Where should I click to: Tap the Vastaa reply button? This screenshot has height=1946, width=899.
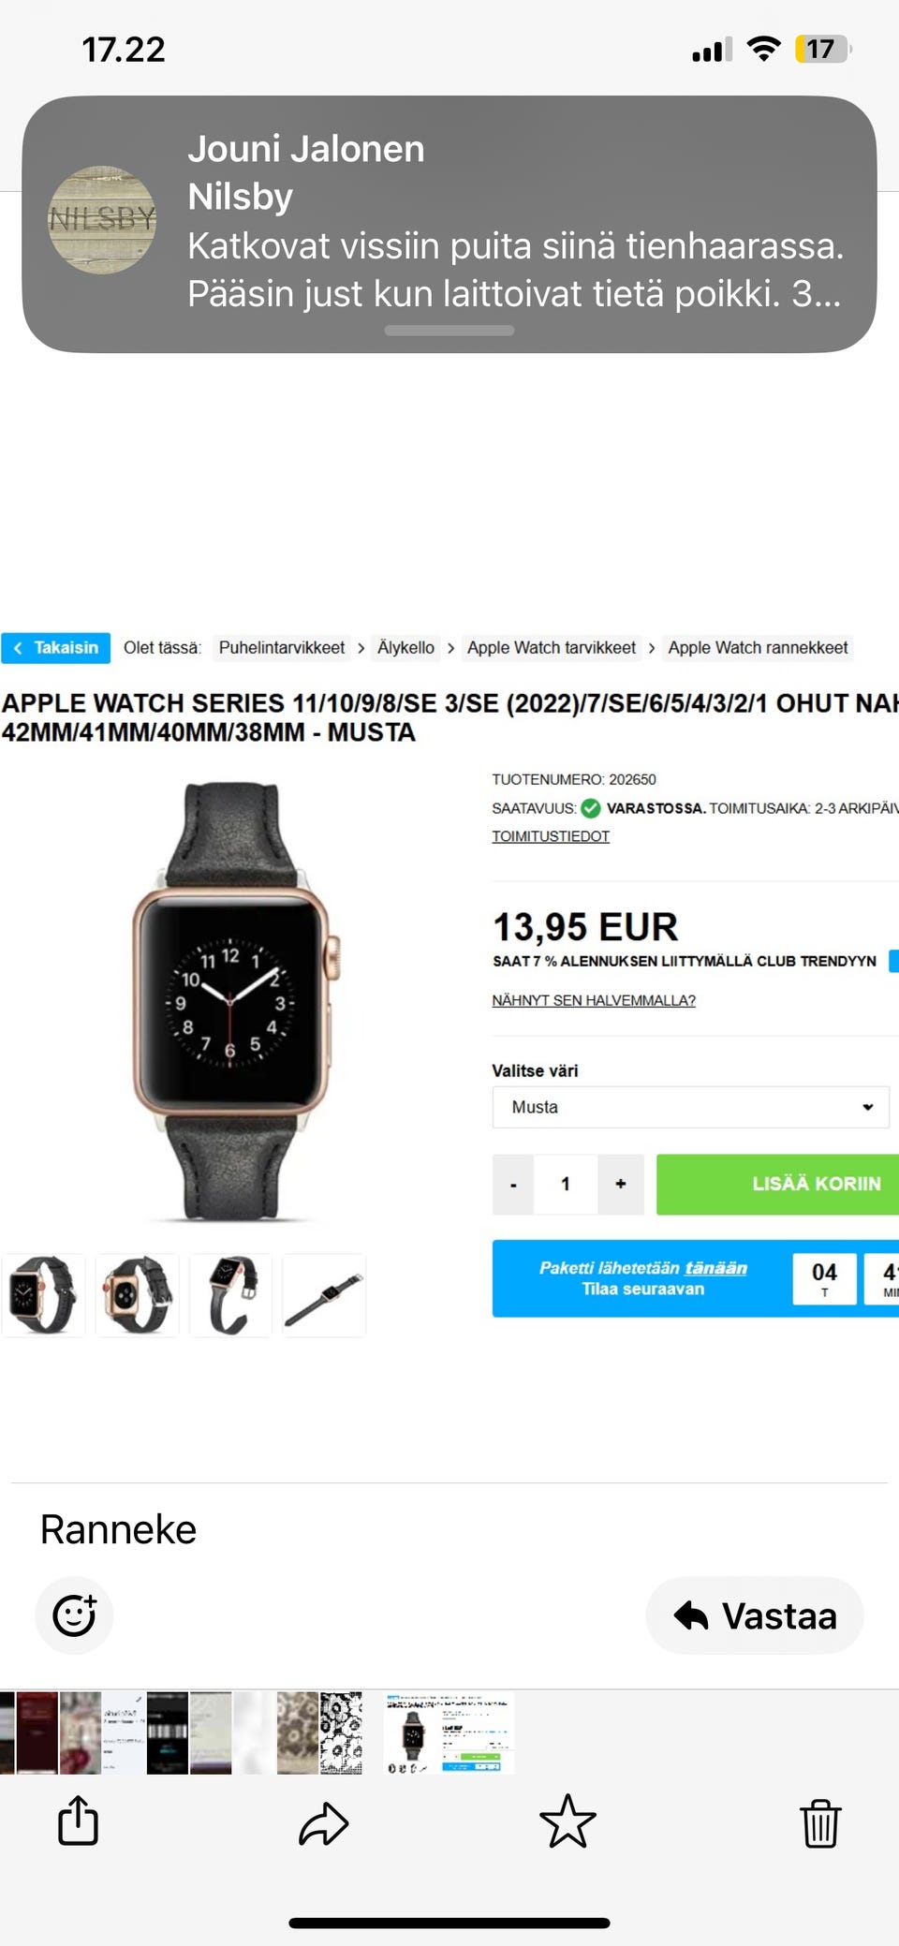(x=755, y=1615)
